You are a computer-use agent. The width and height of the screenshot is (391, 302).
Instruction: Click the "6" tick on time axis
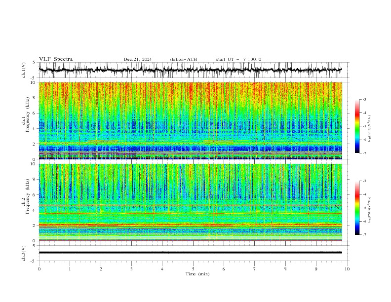[224, 269]
